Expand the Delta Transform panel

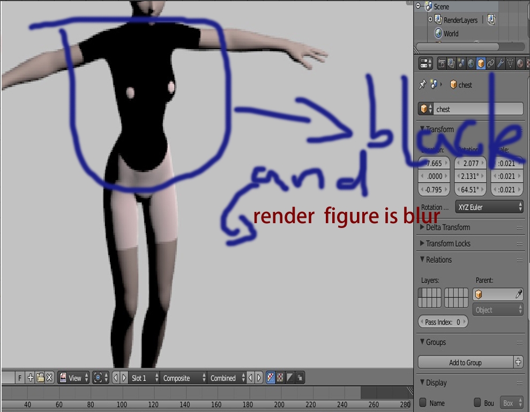[447, 227]
